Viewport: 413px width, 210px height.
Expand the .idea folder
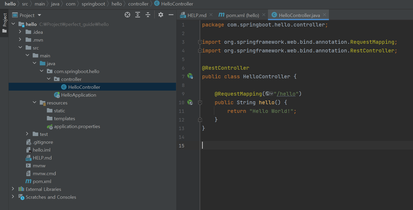point(20,32)
